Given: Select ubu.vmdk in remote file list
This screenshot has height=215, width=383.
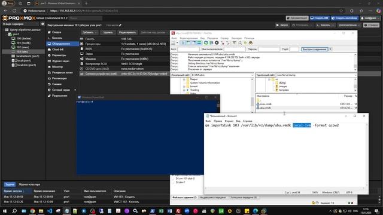Looking at the screenshot, I should pos(265,107).
